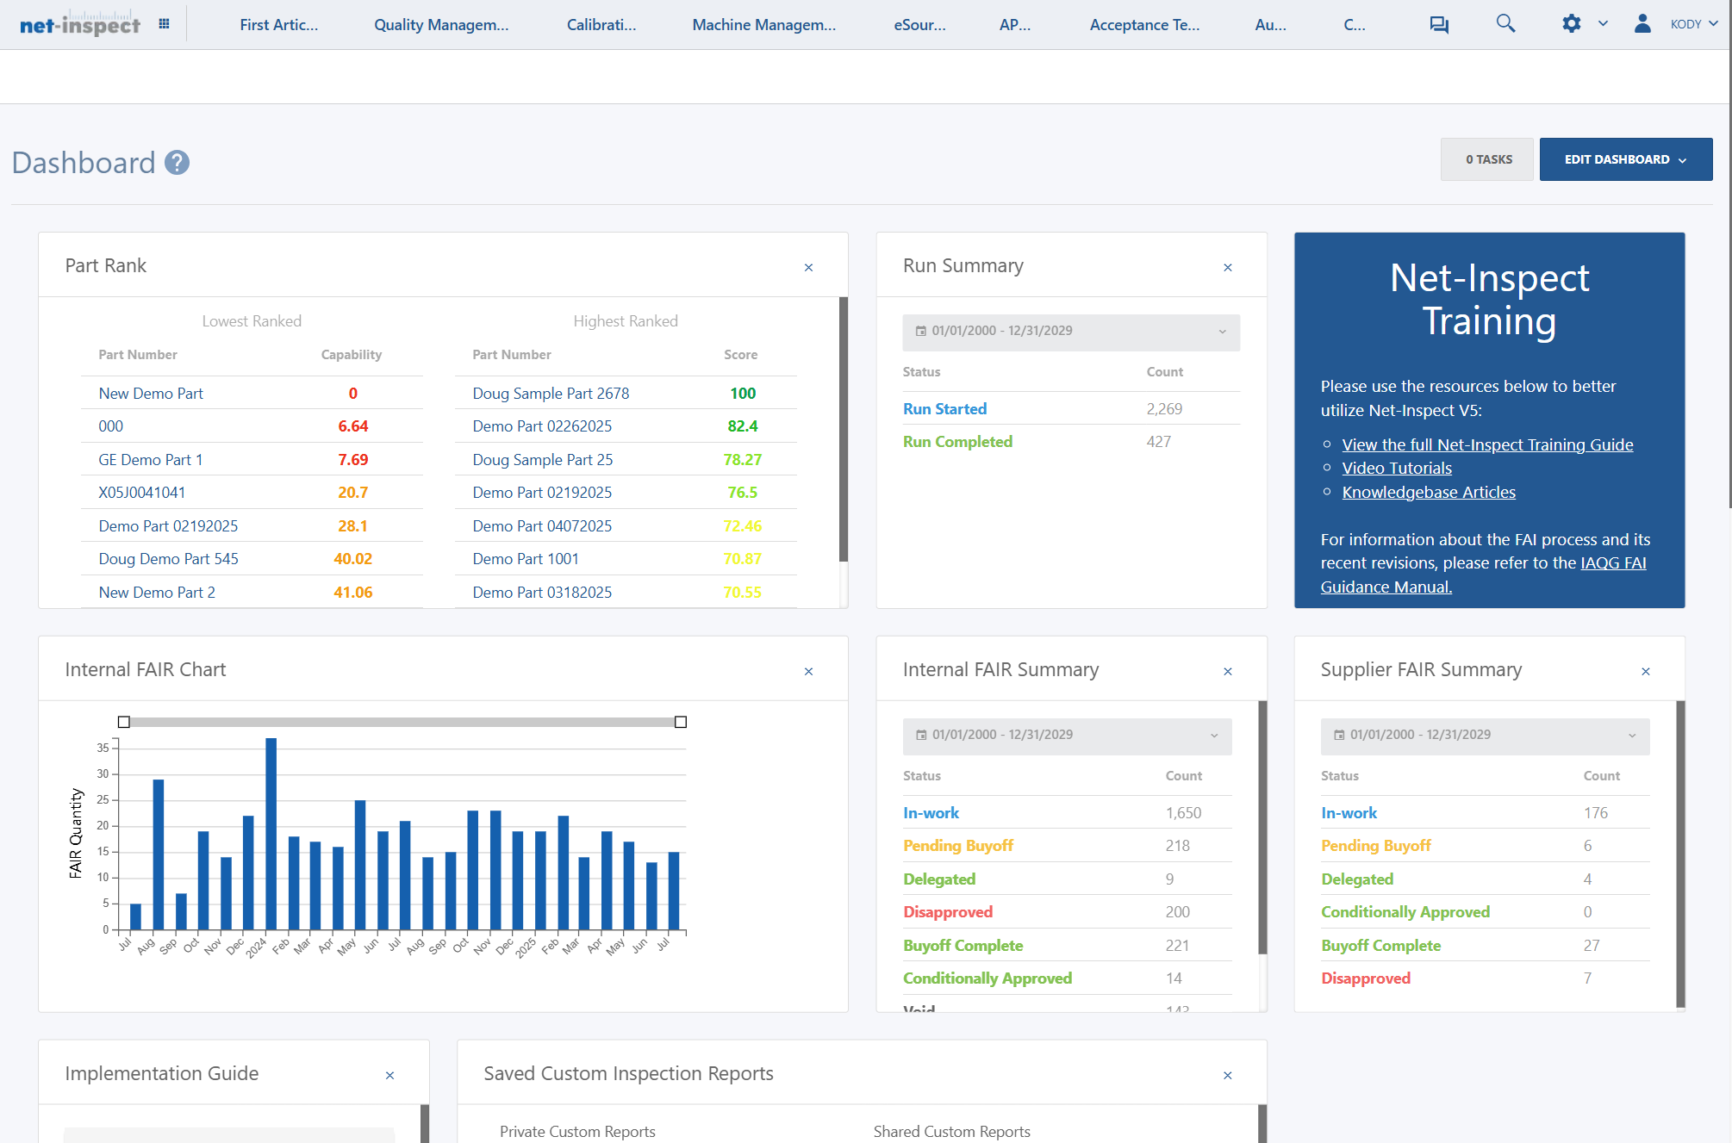
Task: Expand the Edit Dashboard dropdown button
Action: (x=1625, y=159)
